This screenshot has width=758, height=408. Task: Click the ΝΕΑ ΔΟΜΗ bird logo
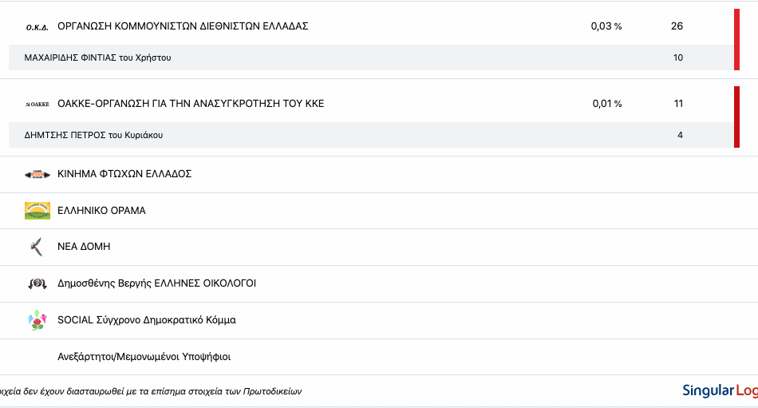click(38, 247)
